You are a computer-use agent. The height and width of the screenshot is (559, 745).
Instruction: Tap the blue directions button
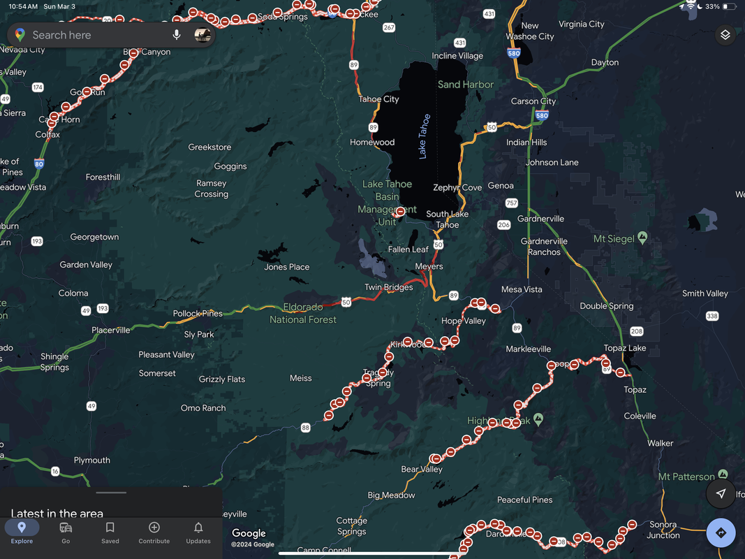(721, 533)
